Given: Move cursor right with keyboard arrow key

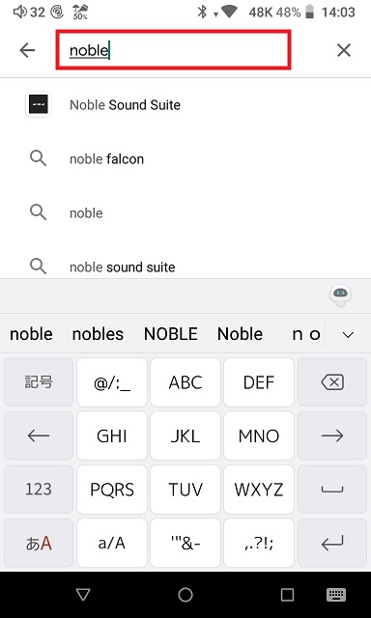Looking at the screenshot, I should 332,435.
